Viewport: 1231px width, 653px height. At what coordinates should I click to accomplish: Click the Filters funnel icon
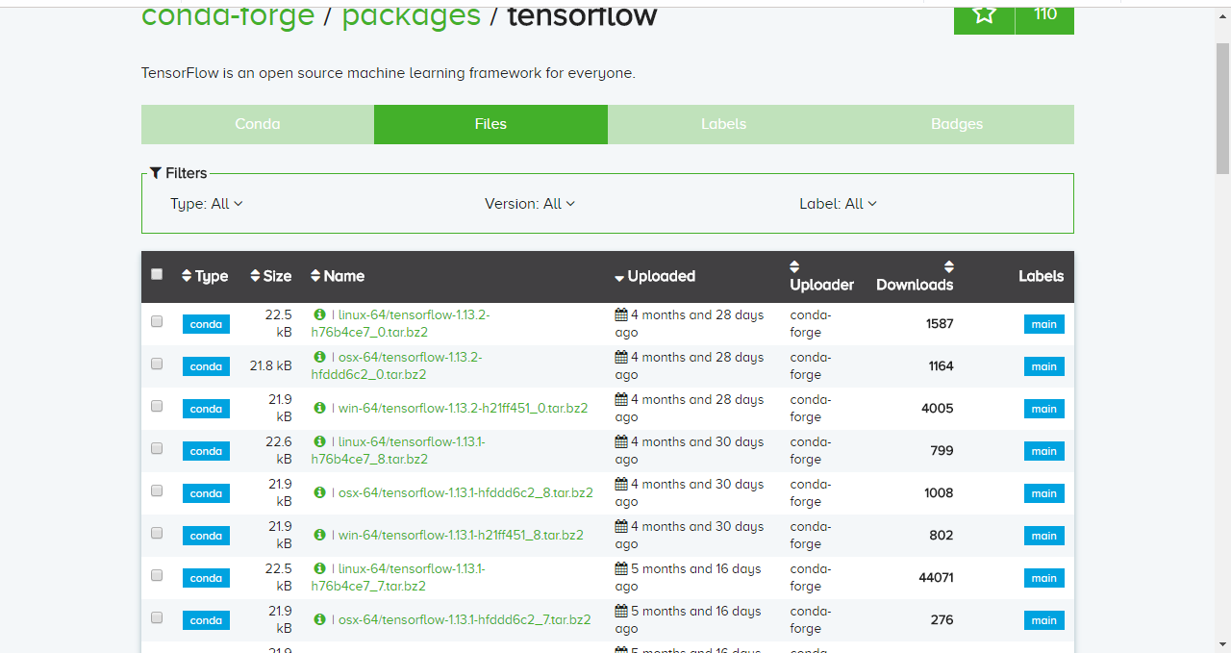pyautogui.click(x=156, y=173)
